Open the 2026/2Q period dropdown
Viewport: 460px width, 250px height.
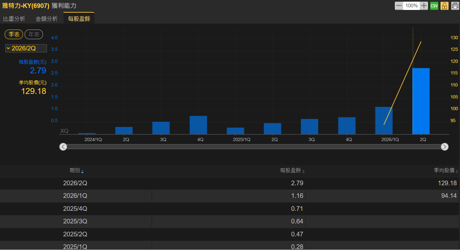pyautogui.click(x=26, y=48)
